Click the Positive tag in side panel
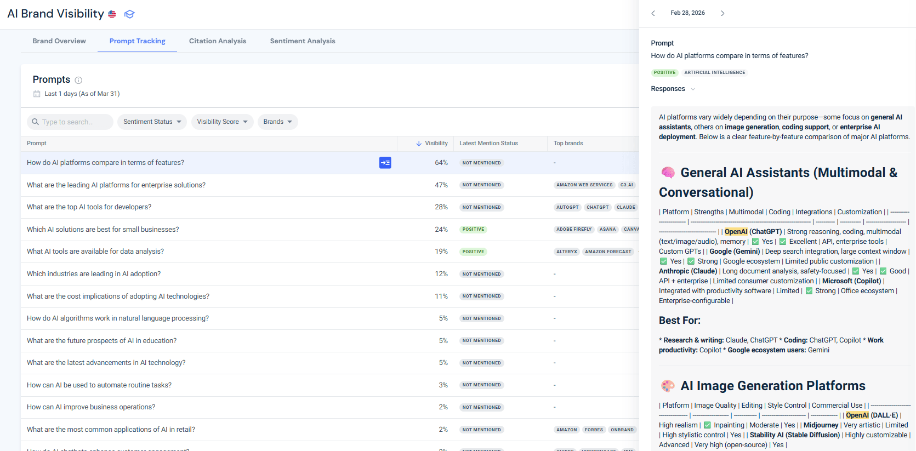The image size is (916, 451). click(664, 73)
